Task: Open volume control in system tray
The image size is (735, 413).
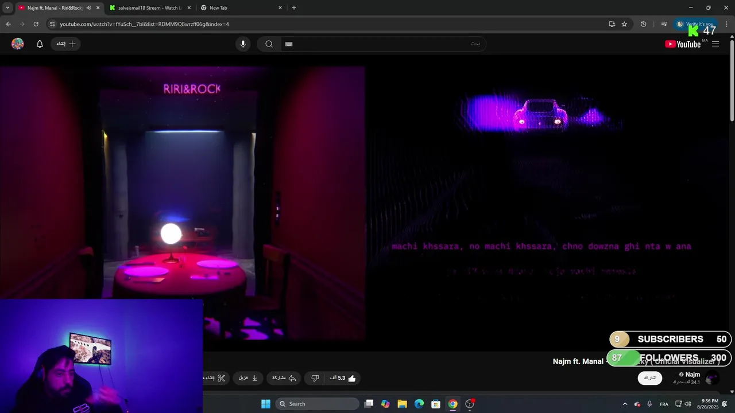Action: (688, 404)
